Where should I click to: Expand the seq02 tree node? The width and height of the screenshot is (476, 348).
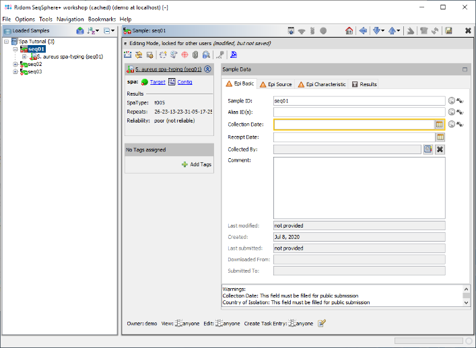click(15, 64)
